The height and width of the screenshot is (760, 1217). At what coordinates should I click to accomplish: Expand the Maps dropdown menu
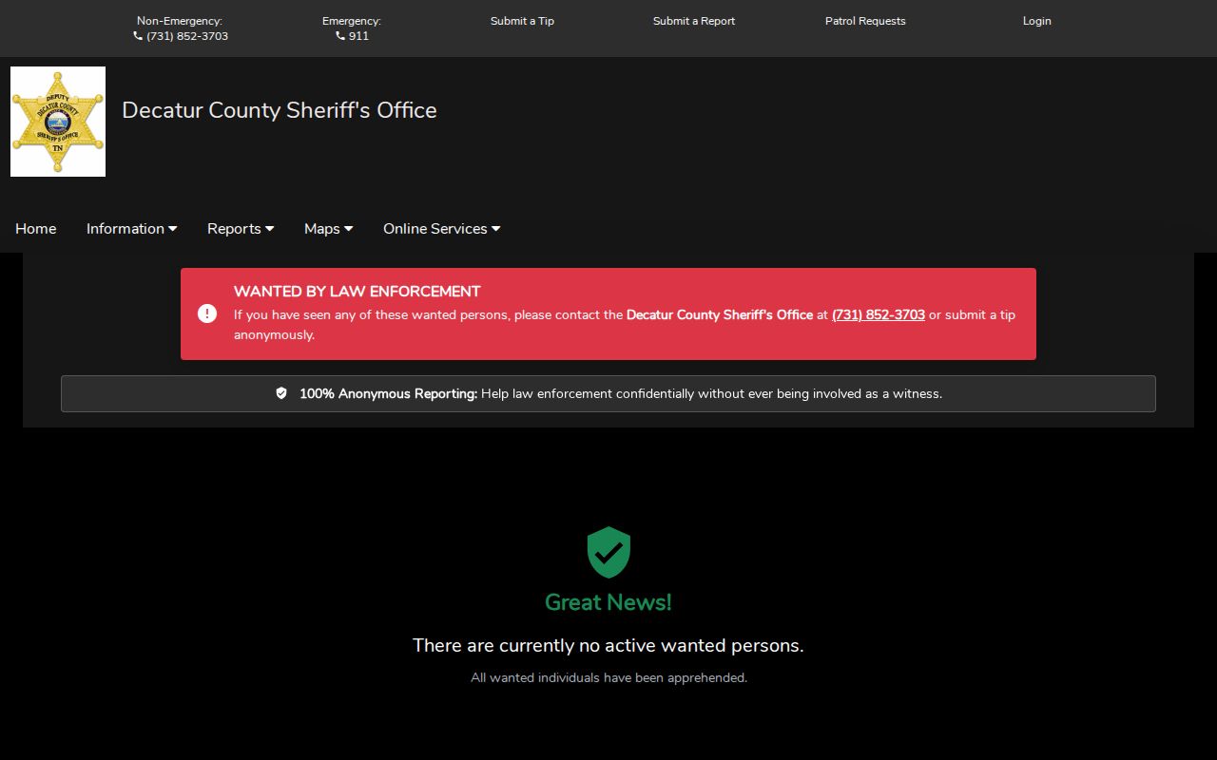pyautogui.click(x=329, y=229)
